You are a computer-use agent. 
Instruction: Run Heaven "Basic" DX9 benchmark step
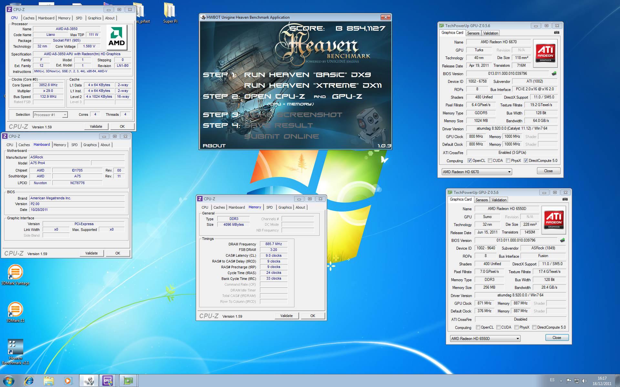[x=307, y=74]
